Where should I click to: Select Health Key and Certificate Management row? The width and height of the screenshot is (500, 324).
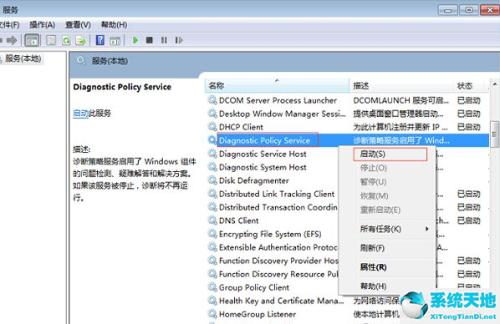point(278,301)
